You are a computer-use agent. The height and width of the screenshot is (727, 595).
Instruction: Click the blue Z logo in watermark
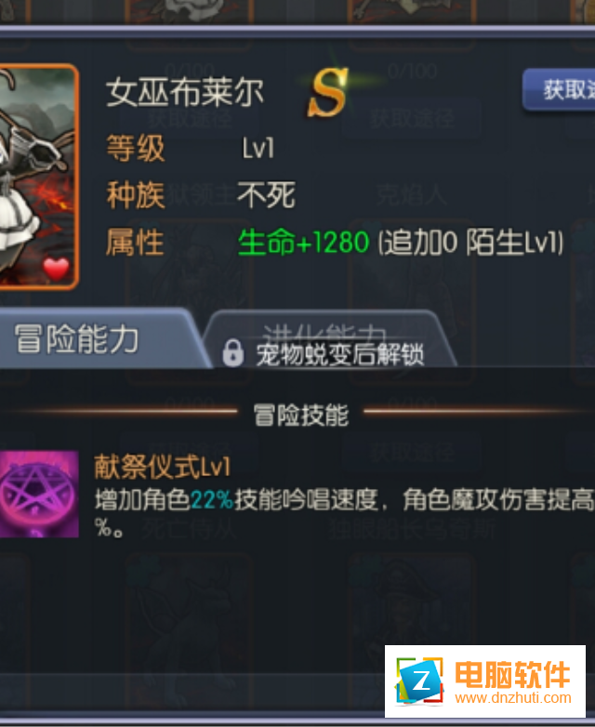tap(419, 681)
